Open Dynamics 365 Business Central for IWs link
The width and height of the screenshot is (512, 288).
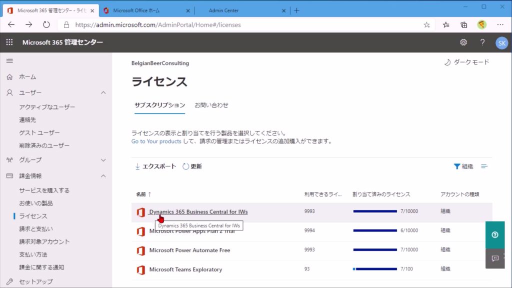[x=198, y=211]
